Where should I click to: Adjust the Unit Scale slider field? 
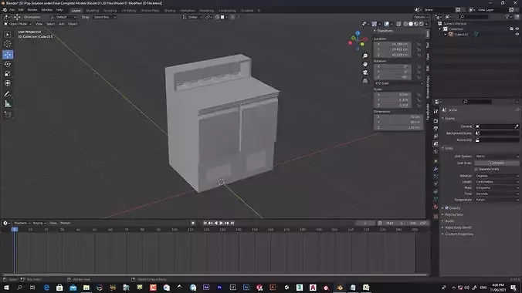coord(497,163)
